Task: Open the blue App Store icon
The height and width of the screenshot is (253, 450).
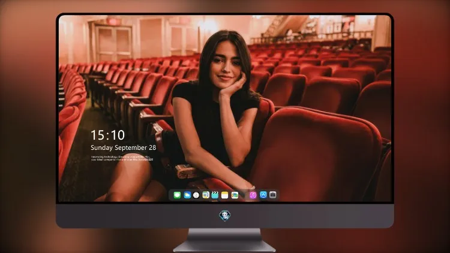Action: click(263, 195)
